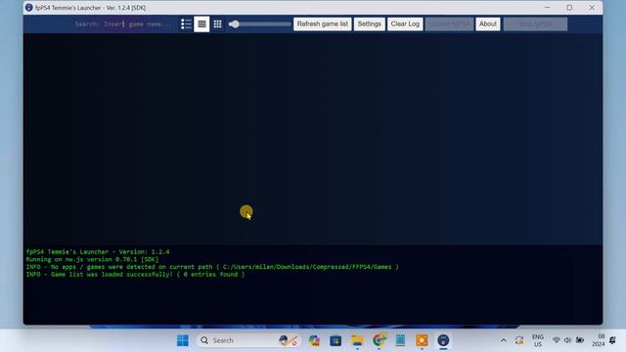Show hidden system tray icons
The image size is (626, 352).
tap(504, 340)
